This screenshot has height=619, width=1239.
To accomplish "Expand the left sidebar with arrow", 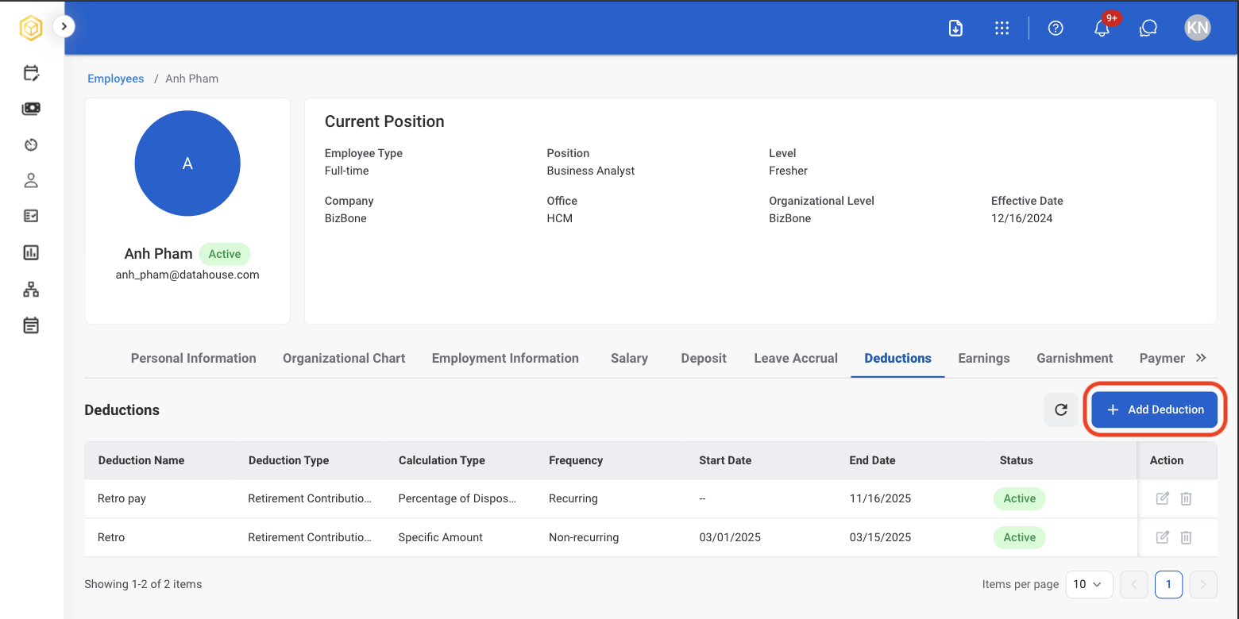I will pyautogui.click(x=64, y=26).
